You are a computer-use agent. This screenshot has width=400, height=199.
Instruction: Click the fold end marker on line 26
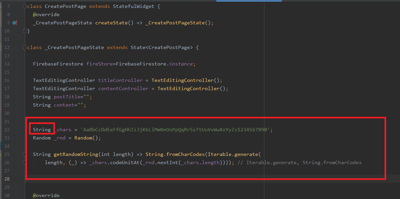25,162
